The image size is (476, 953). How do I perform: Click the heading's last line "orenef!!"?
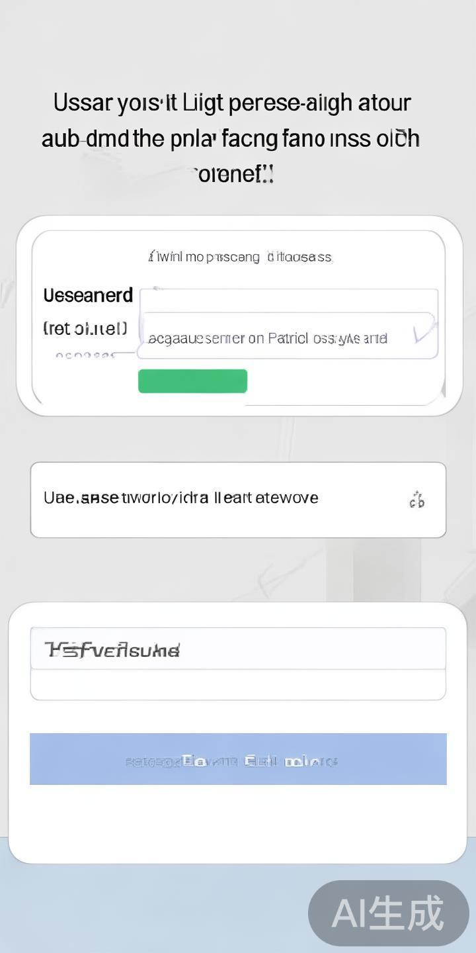(x=234, y=175)
